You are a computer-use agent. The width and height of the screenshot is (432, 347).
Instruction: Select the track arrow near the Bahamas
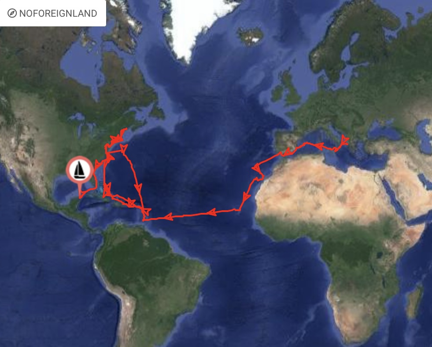point(107,187)
